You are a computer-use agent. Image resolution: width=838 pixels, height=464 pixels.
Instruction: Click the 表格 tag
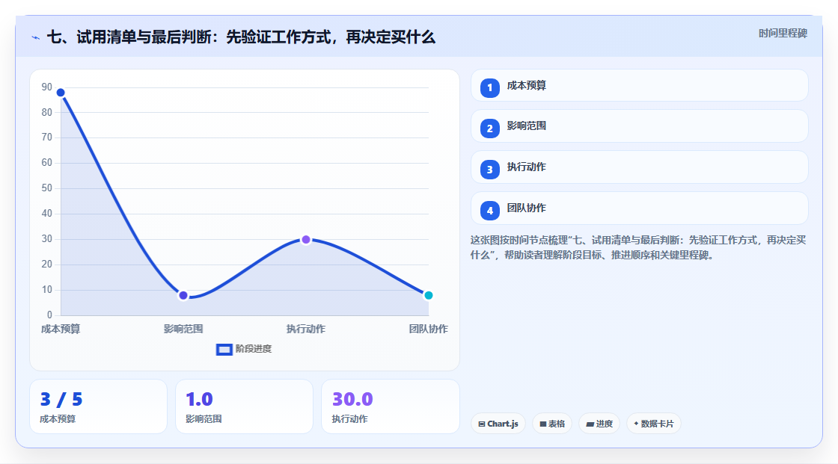click(x=552, y=424)
